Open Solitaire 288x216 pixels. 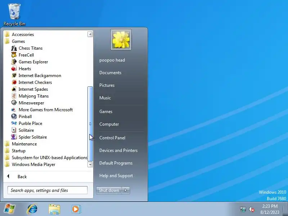pos(23,130)
